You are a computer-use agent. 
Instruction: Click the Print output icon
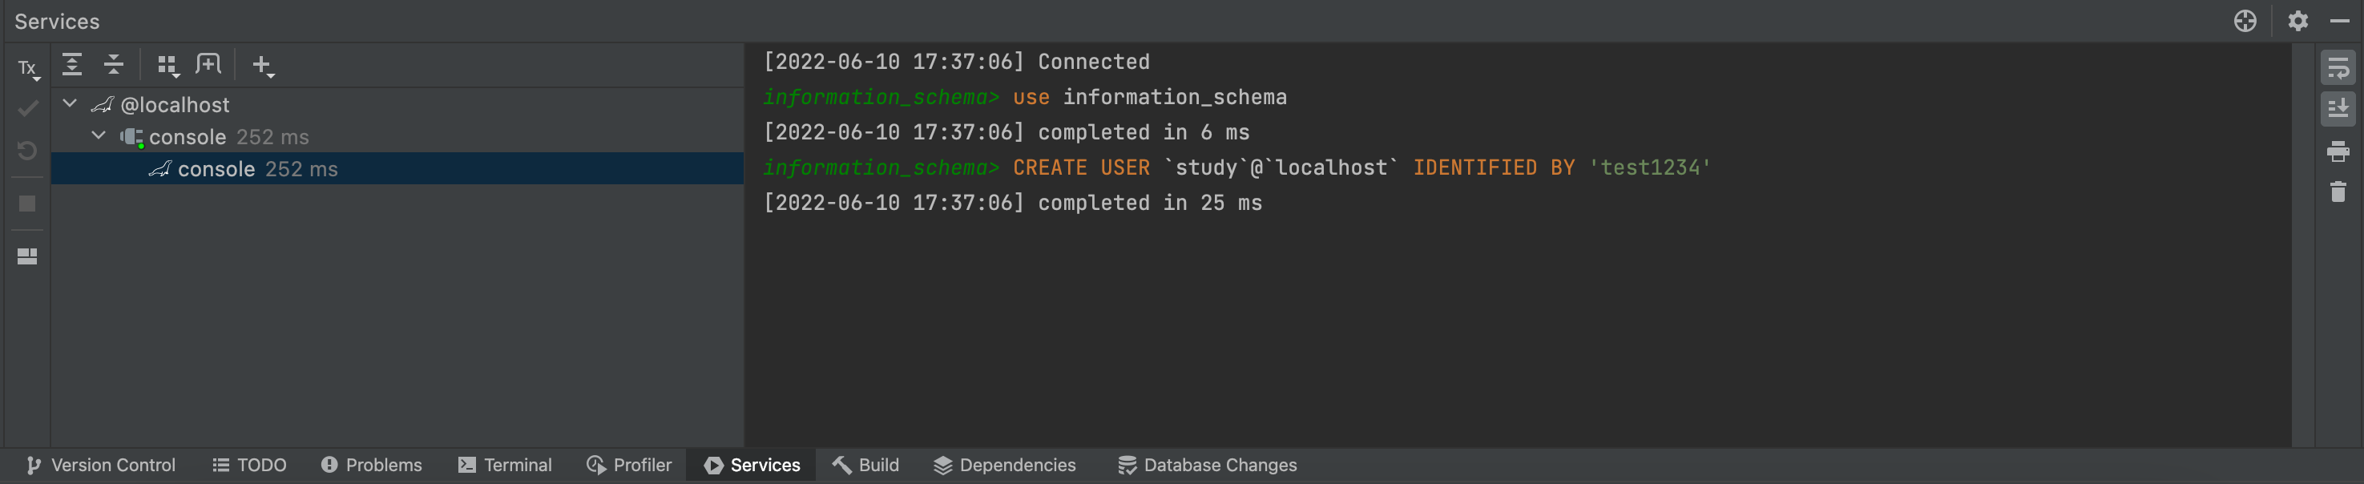2338,151
